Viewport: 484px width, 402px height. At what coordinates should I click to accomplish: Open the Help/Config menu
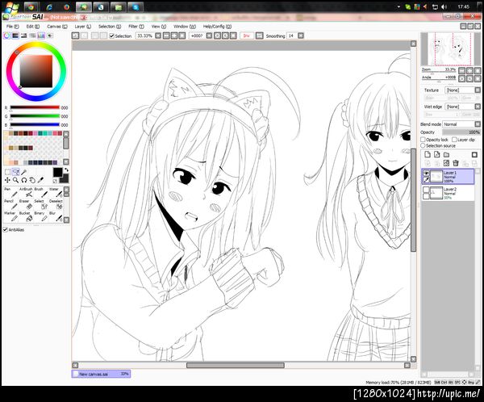[x=217, y=27]
